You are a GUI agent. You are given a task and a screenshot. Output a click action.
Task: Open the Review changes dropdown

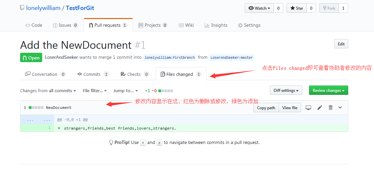click(x=328, y=91)
